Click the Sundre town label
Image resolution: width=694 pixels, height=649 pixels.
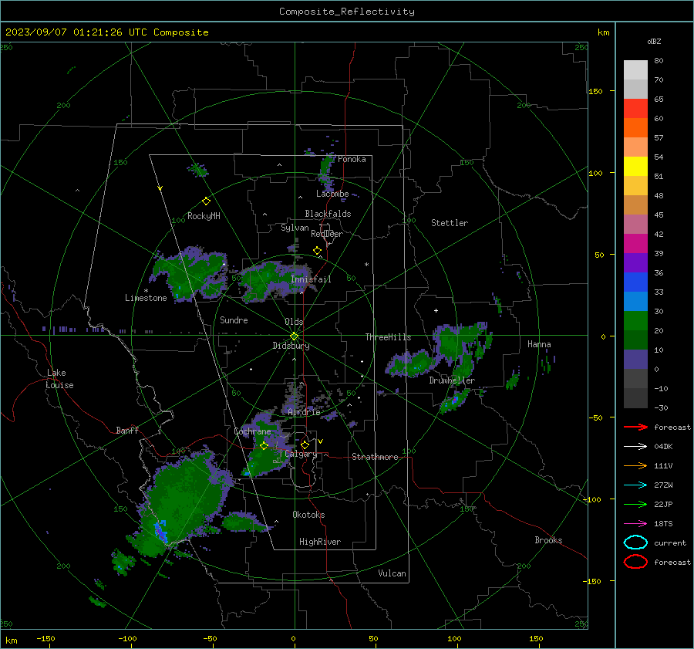click(234, 319)
